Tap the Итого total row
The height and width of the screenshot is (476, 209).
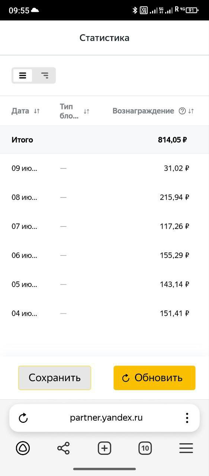[104, 140]
